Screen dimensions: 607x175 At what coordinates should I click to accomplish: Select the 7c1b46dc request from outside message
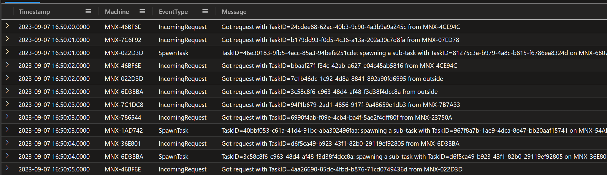pyautogui.click(x=332, y=79)
